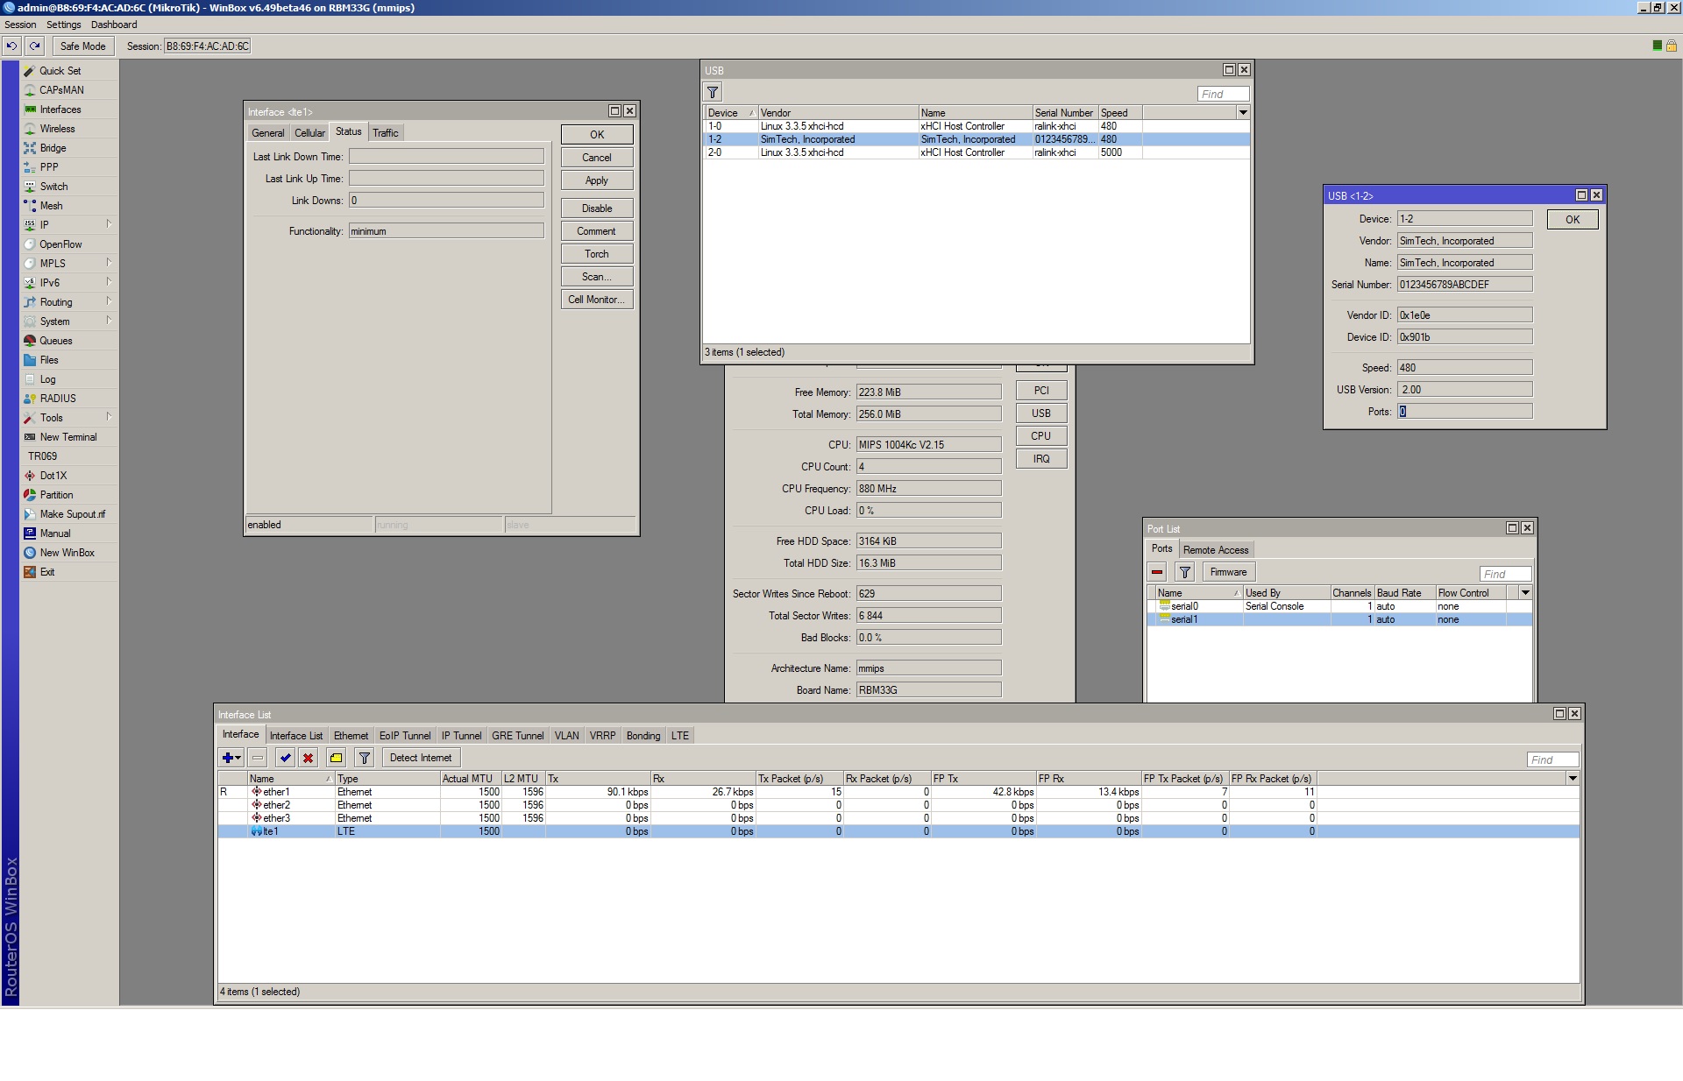The height and width of the screenshot is (1081, 1683).
Task: Click Find field in Interface List
Action: pyautogui.click(x=1552, y=760)
